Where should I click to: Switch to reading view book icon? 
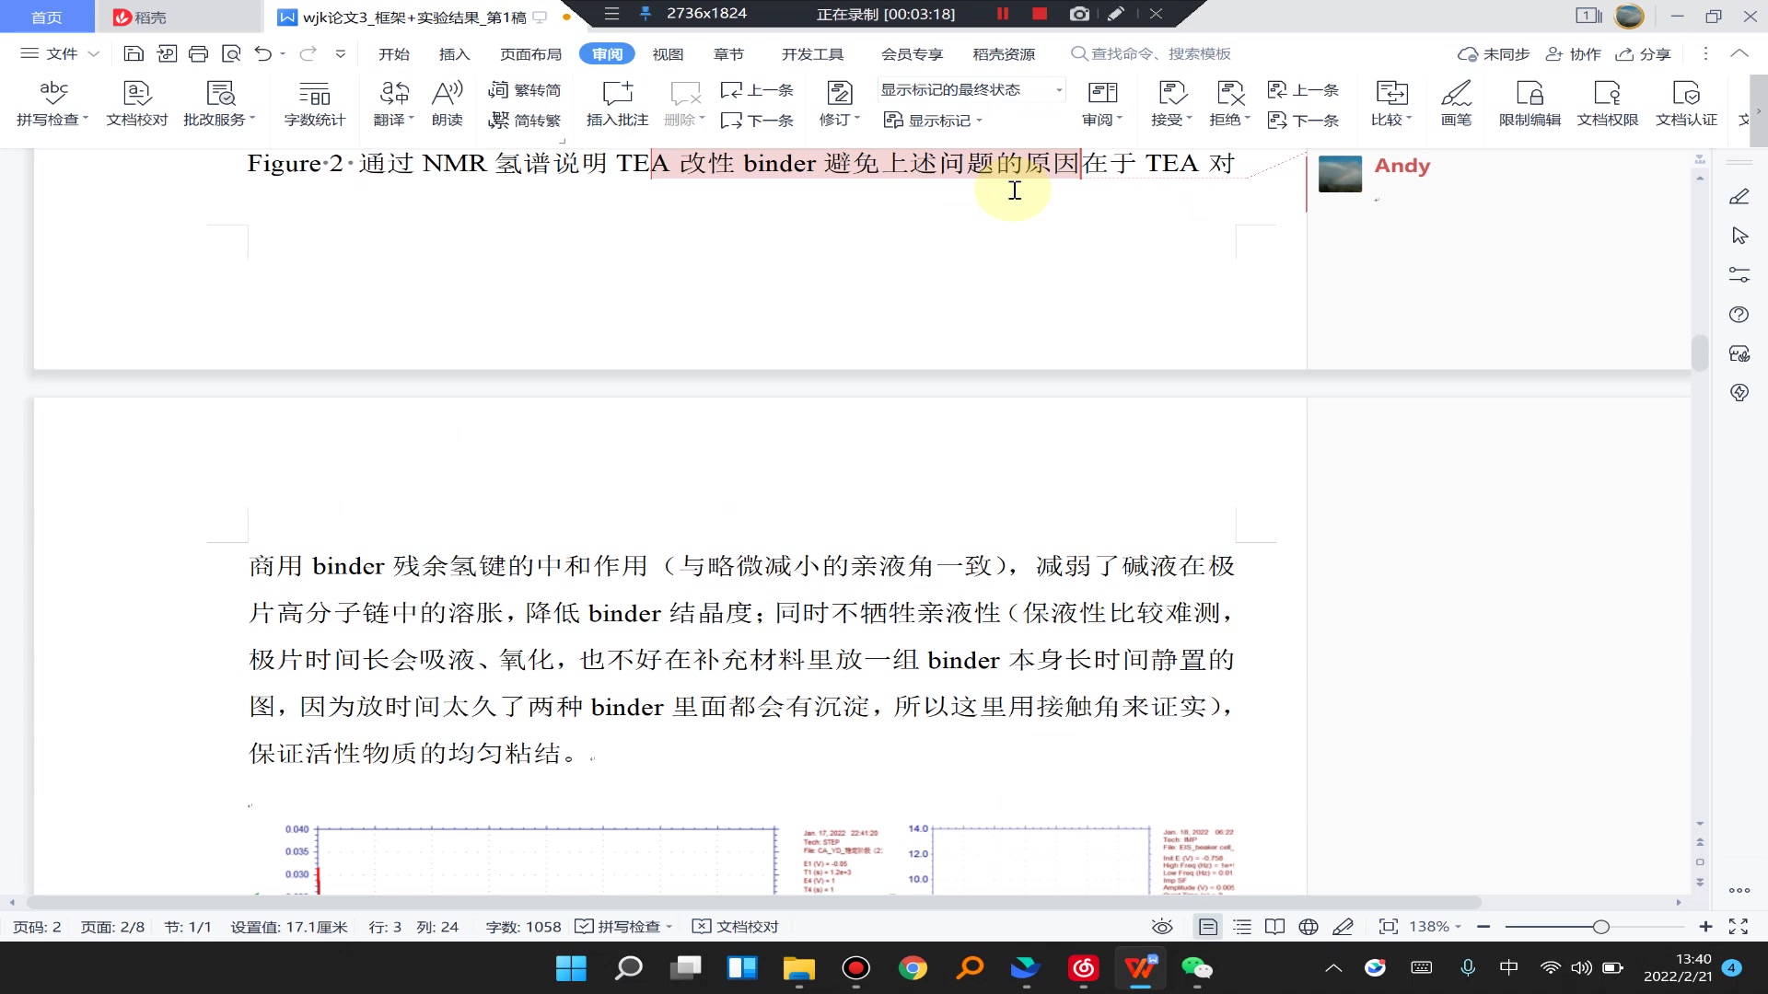pos(1275,927)
